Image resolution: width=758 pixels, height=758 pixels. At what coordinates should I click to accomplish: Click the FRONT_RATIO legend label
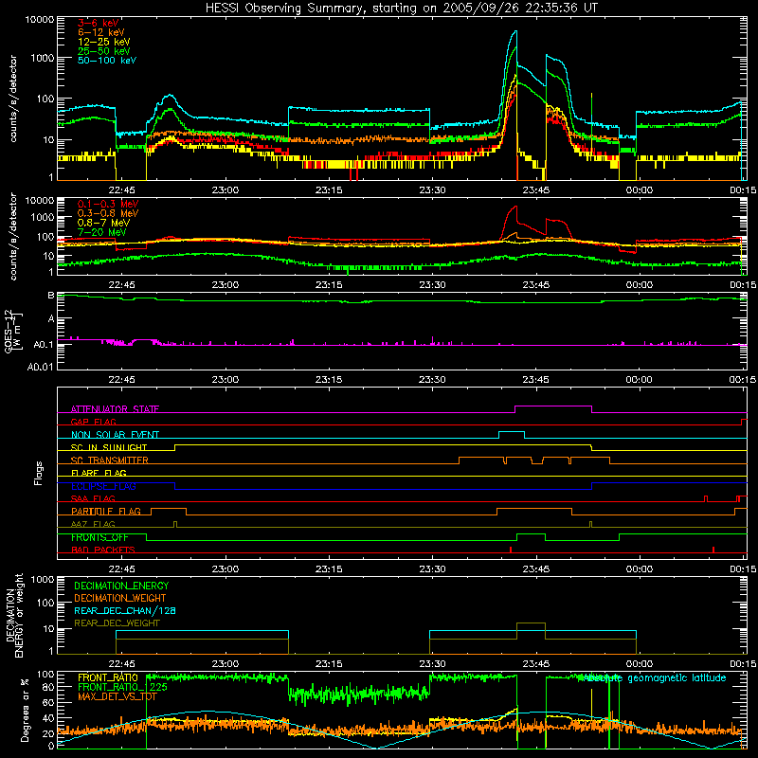[108, 677]
